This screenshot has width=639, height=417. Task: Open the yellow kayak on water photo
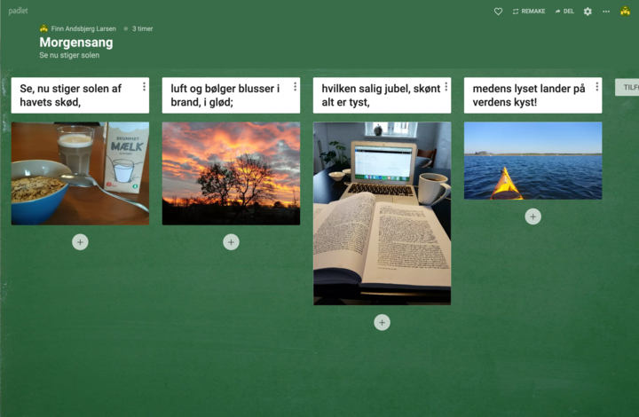pyautogui.click(x=532, y=161)
